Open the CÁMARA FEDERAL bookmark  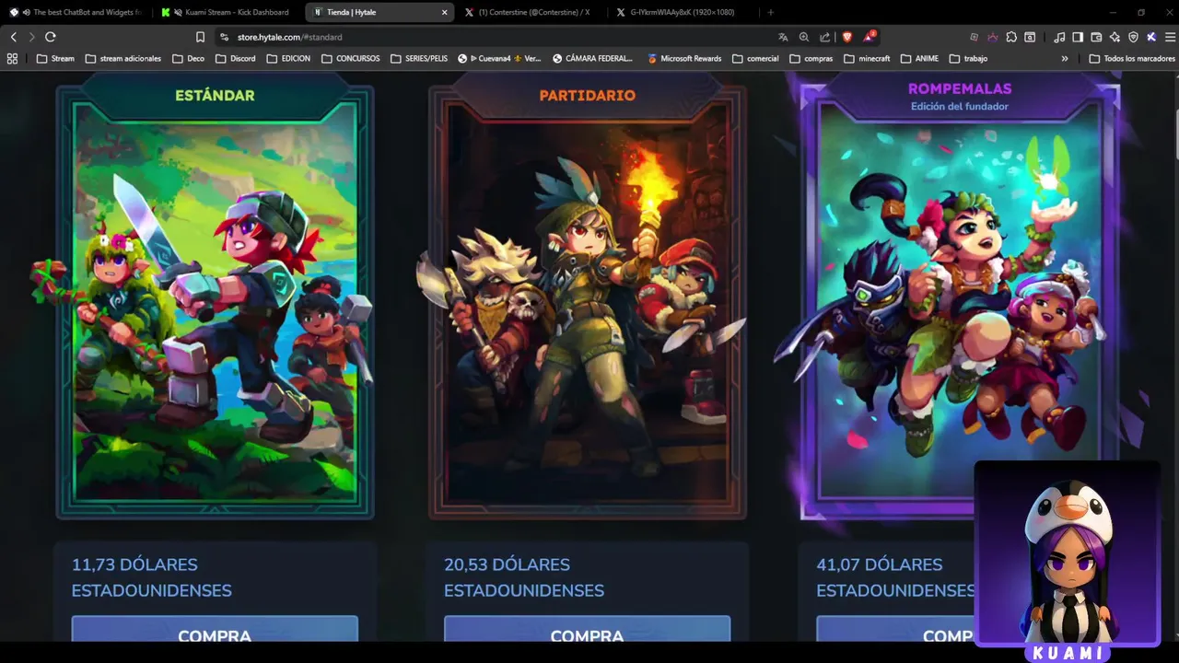point(593,58)
